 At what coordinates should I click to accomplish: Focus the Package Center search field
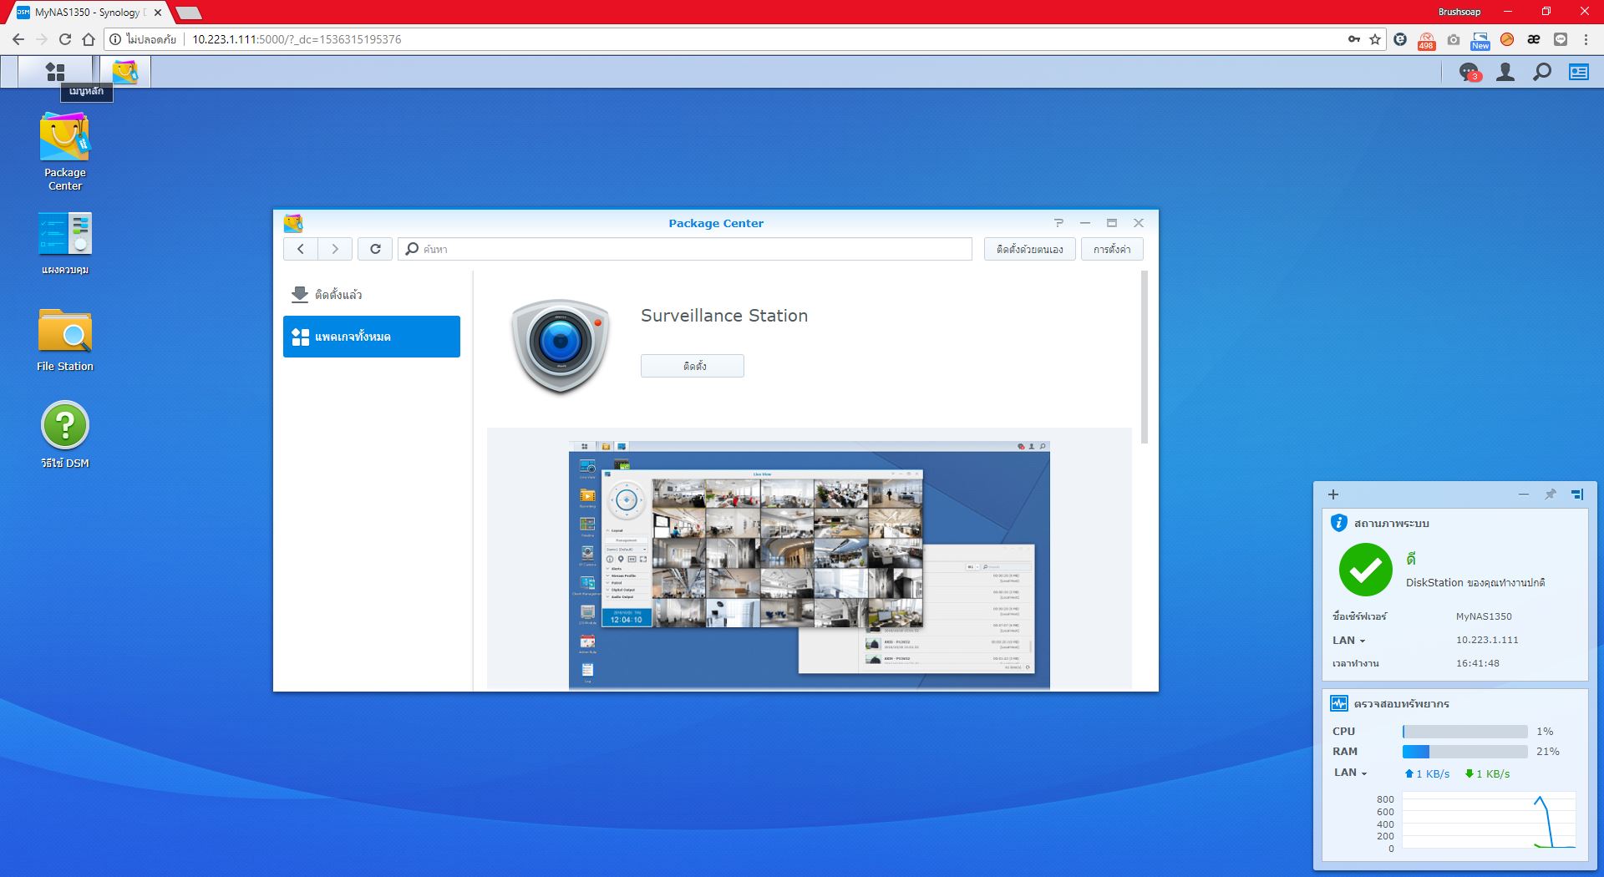(685, 249)
